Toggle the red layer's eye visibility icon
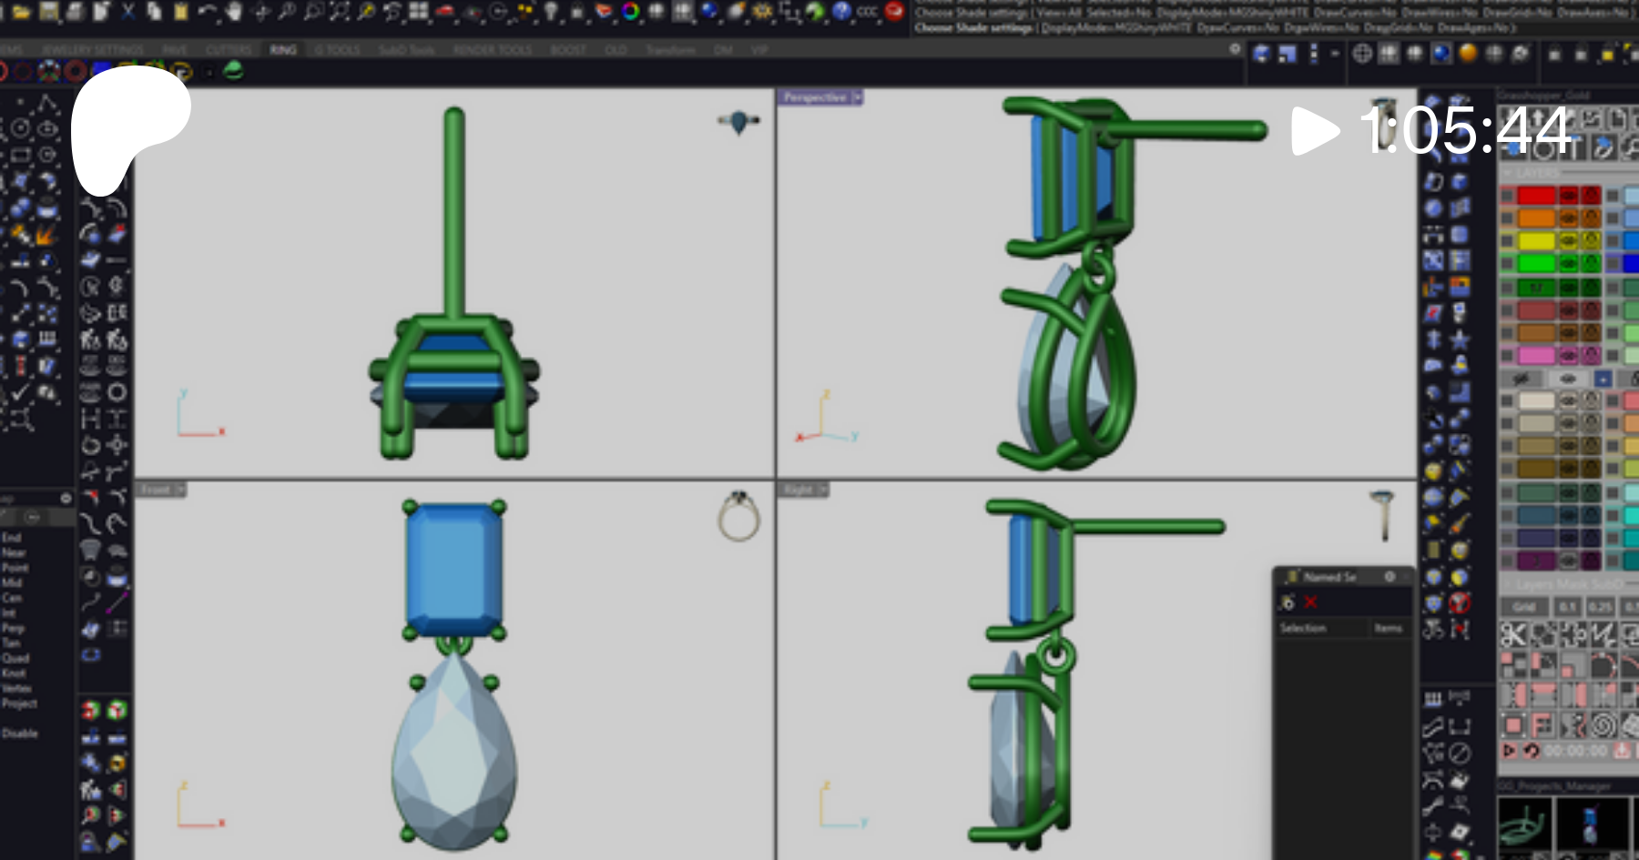This screenshot has height=860, width=1639. coord(1568,196)
